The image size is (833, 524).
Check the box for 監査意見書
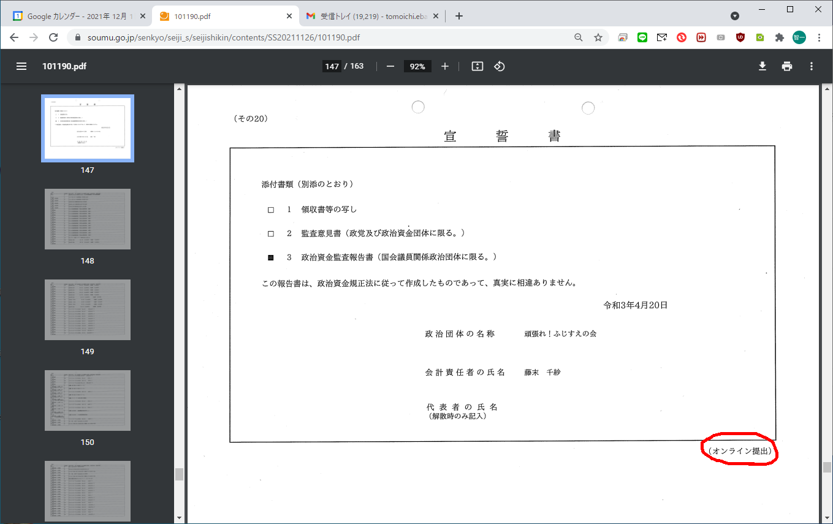pyautogui.click(x=271, y=234)
